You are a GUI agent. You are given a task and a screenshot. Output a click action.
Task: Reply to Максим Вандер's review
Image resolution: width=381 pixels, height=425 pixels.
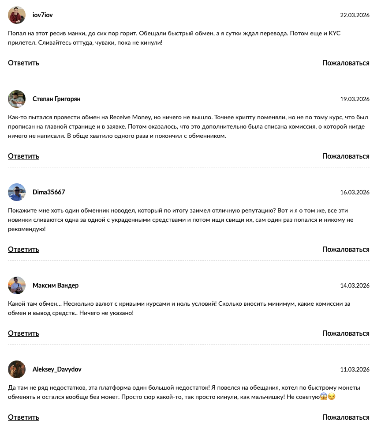coord(23,333)
